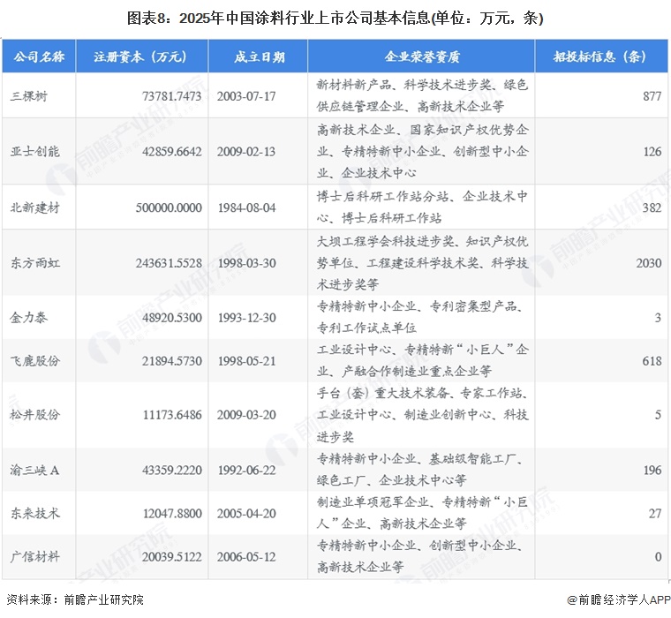Click the honors text for 东方雨虹
This screenshot has height=618, width=671.
tap(422, 263)
